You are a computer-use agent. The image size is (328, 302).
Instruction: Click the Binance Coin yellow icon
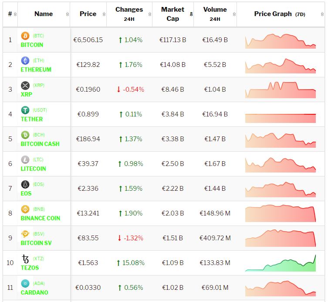click(x=25, y=209)
